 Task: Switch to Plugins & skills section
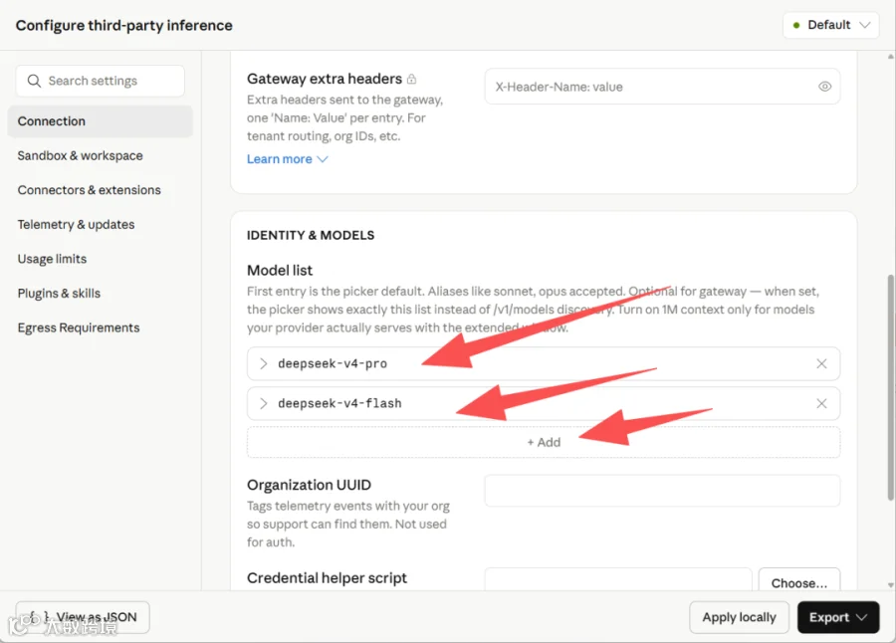click(59, 294)
